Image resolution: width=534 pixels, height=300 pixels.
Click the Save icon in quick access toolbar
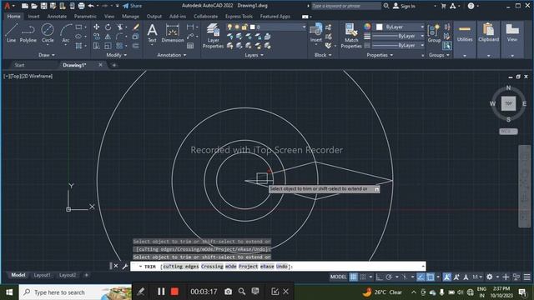(43, 6)
